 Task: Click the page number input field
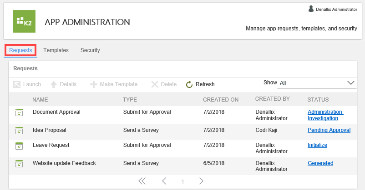[182, 182]
